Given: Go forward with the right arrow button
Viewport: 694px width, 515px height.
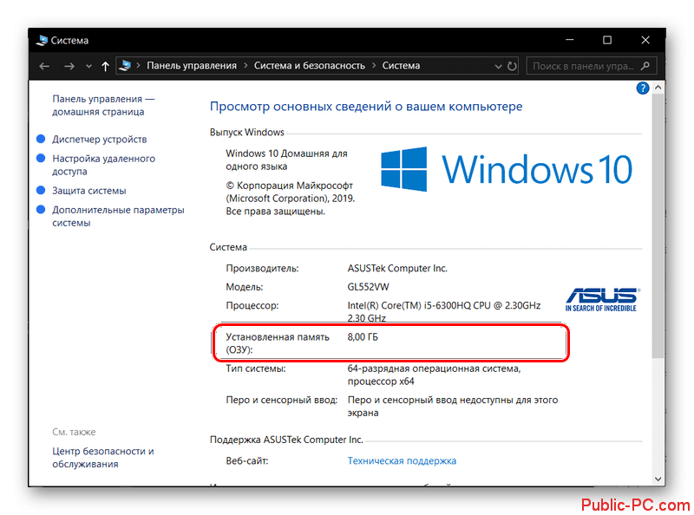Looking at the screenshot, I should point(69,67).
